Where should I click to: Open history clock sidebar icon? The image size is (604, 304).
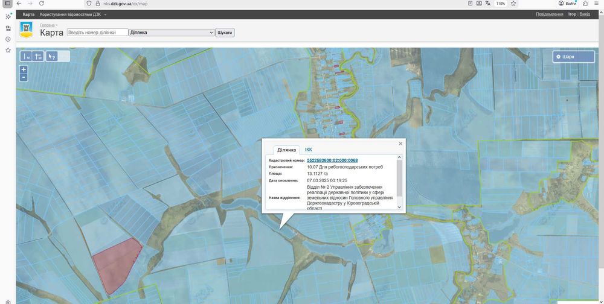click(x=8, y=39)
